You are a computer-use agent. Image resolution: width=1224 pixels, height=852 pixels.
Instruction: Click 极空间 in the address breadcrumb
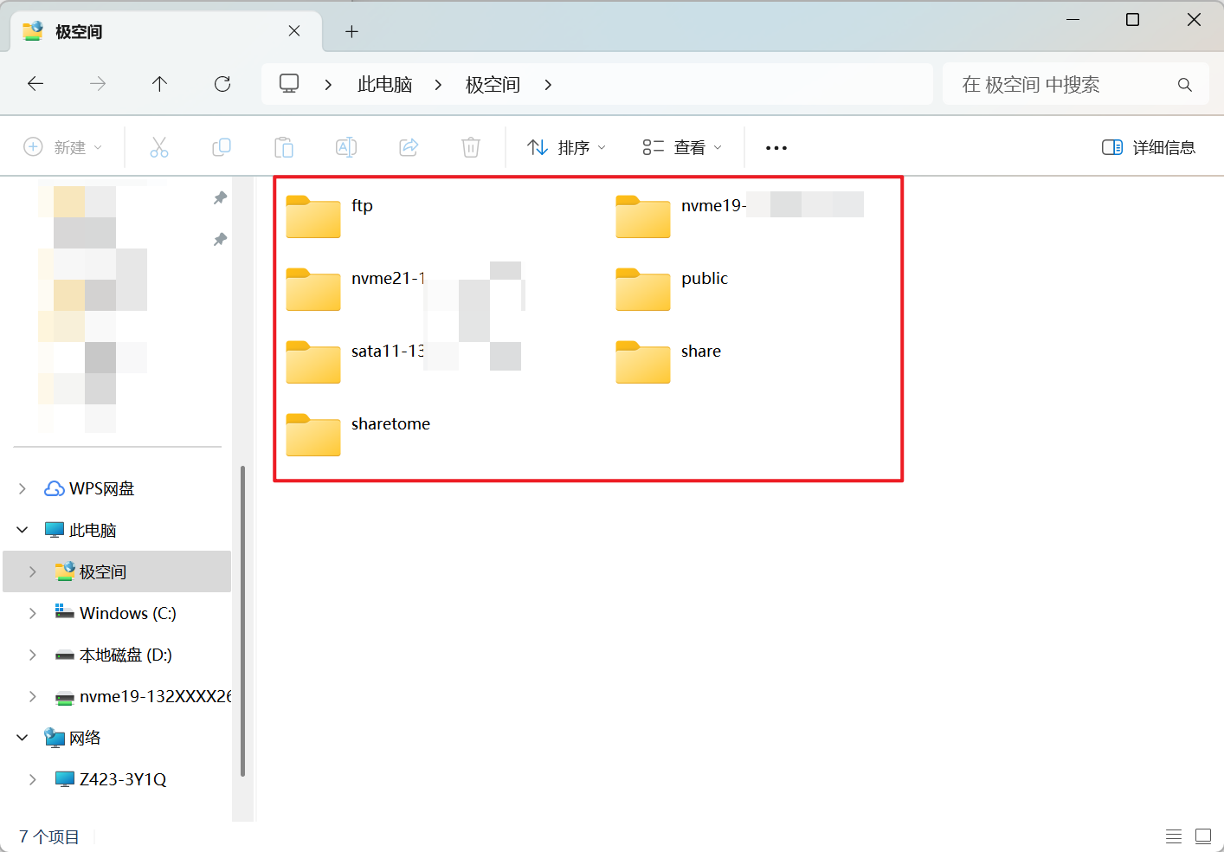(x=493, y=85)
